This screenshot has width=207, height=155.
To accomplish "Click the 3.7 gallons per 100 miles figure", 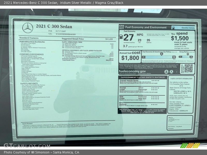I will tap(125, 46).
